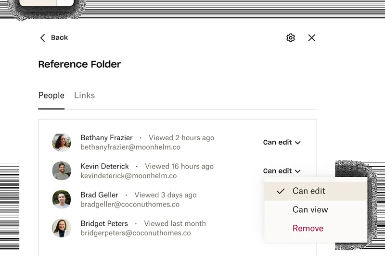
Task: Click bradgeller@coconuthomes.co email address
Action: pyautogui.click(x=130, y=205)
